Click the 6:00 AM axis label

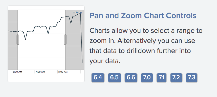pos(17,72)
